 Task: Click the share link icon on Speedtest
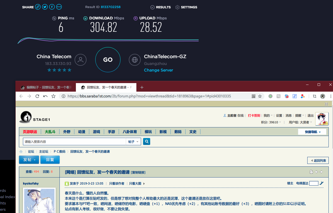[38, 7]
